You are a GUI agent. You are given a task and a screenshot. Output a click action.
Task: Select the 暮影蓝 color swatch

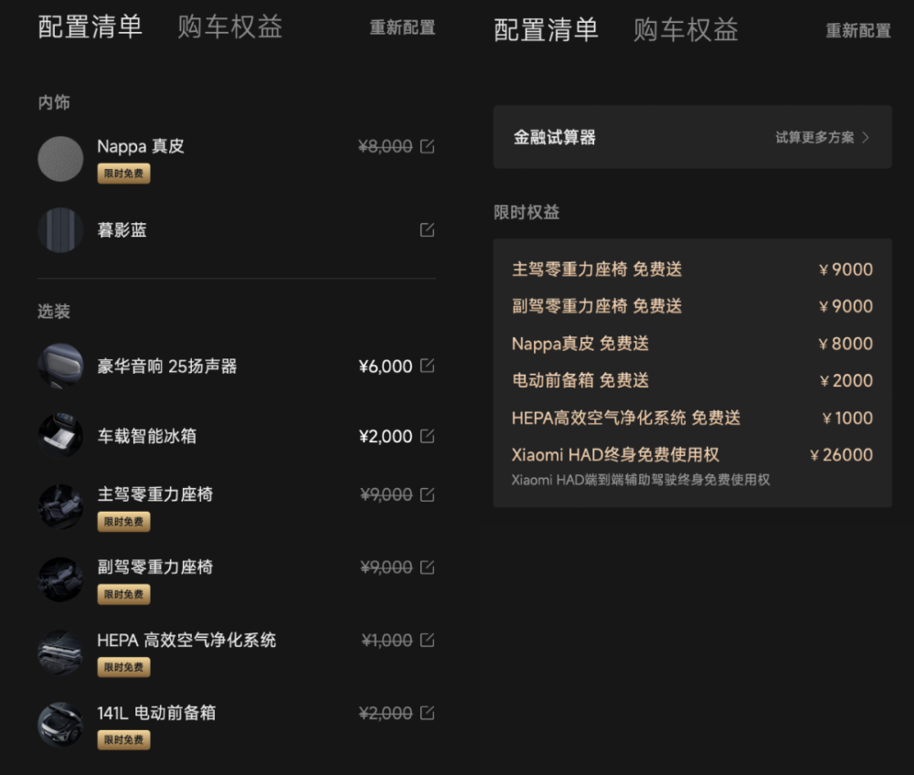(x=60, y=230)
